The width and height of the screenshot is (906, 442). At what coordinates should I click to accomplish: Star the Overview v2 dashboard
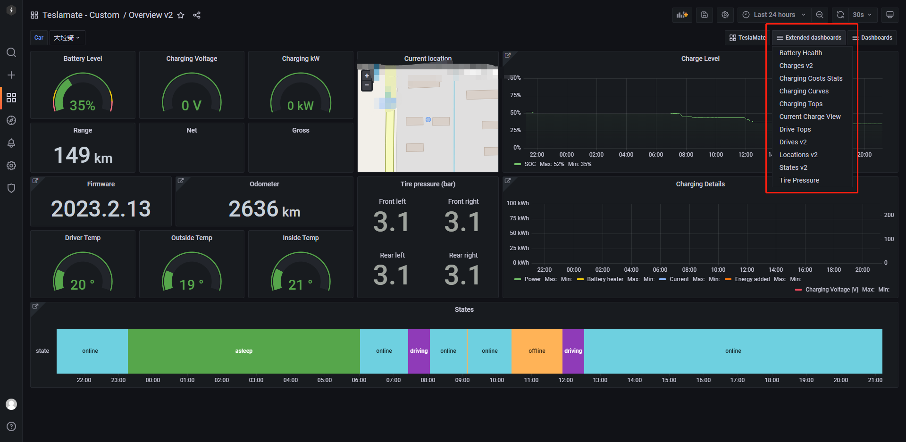click(181, 15)
